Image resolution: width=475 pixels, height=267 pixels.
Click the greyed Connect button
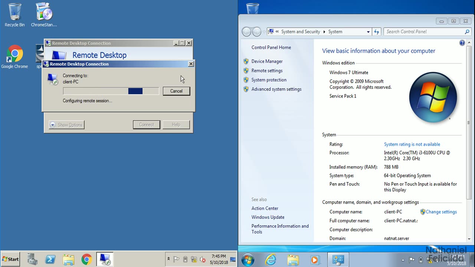point(147,125)
